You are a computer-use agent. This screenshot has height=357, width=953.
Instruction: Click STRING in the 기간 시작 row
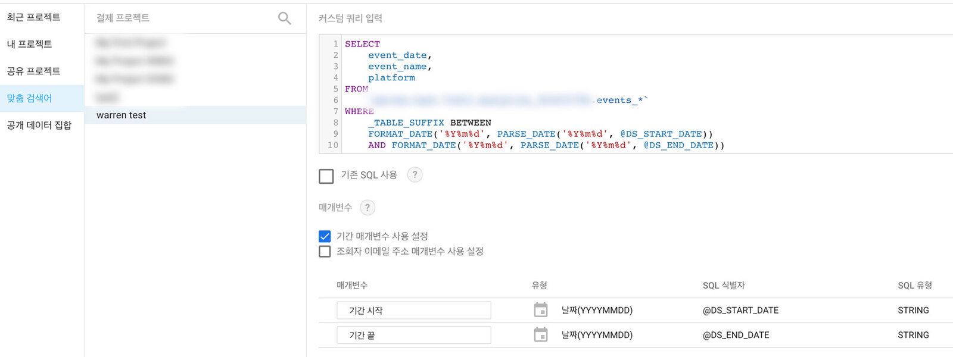[913, 310]
